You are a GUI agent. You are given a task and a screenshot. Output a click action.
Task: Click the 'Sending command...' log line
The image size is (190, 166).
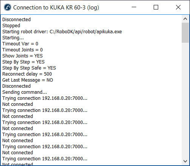(x=25, y=92)
